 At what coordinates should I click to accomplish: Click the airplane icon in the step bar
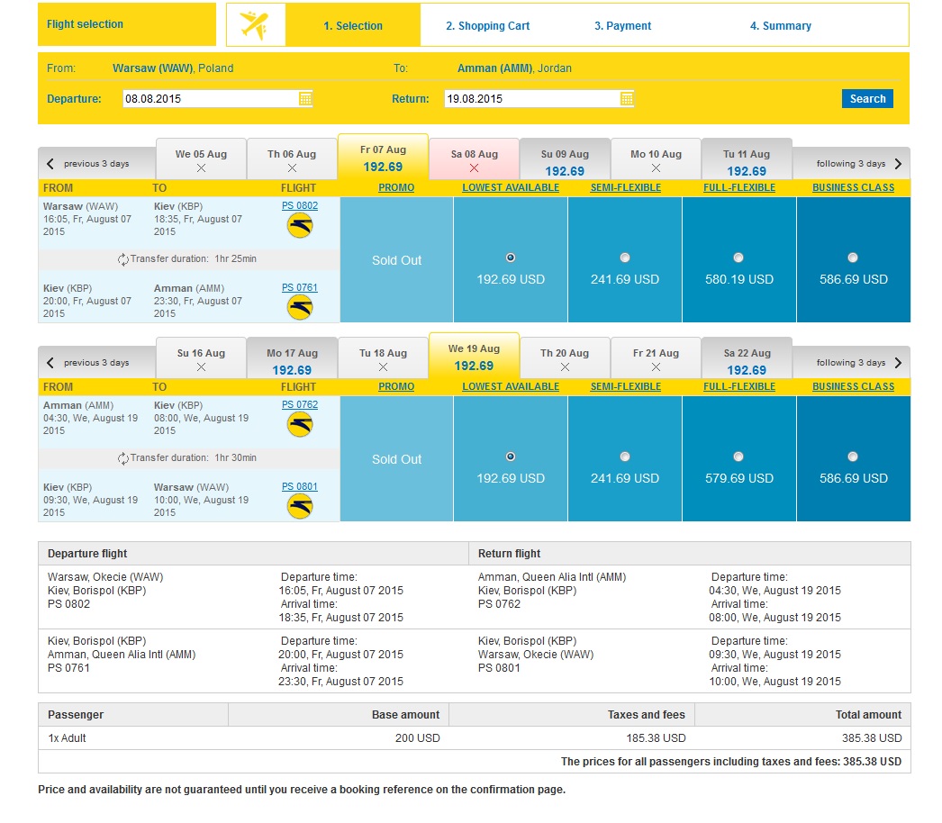click(255, 25)
